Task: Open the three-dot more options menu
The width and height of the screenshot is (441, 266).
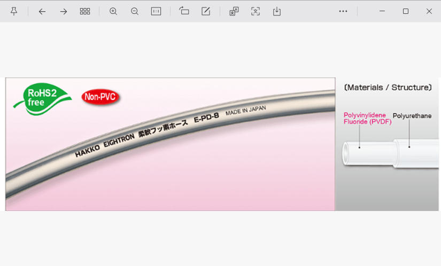Action: coord(343,11)
